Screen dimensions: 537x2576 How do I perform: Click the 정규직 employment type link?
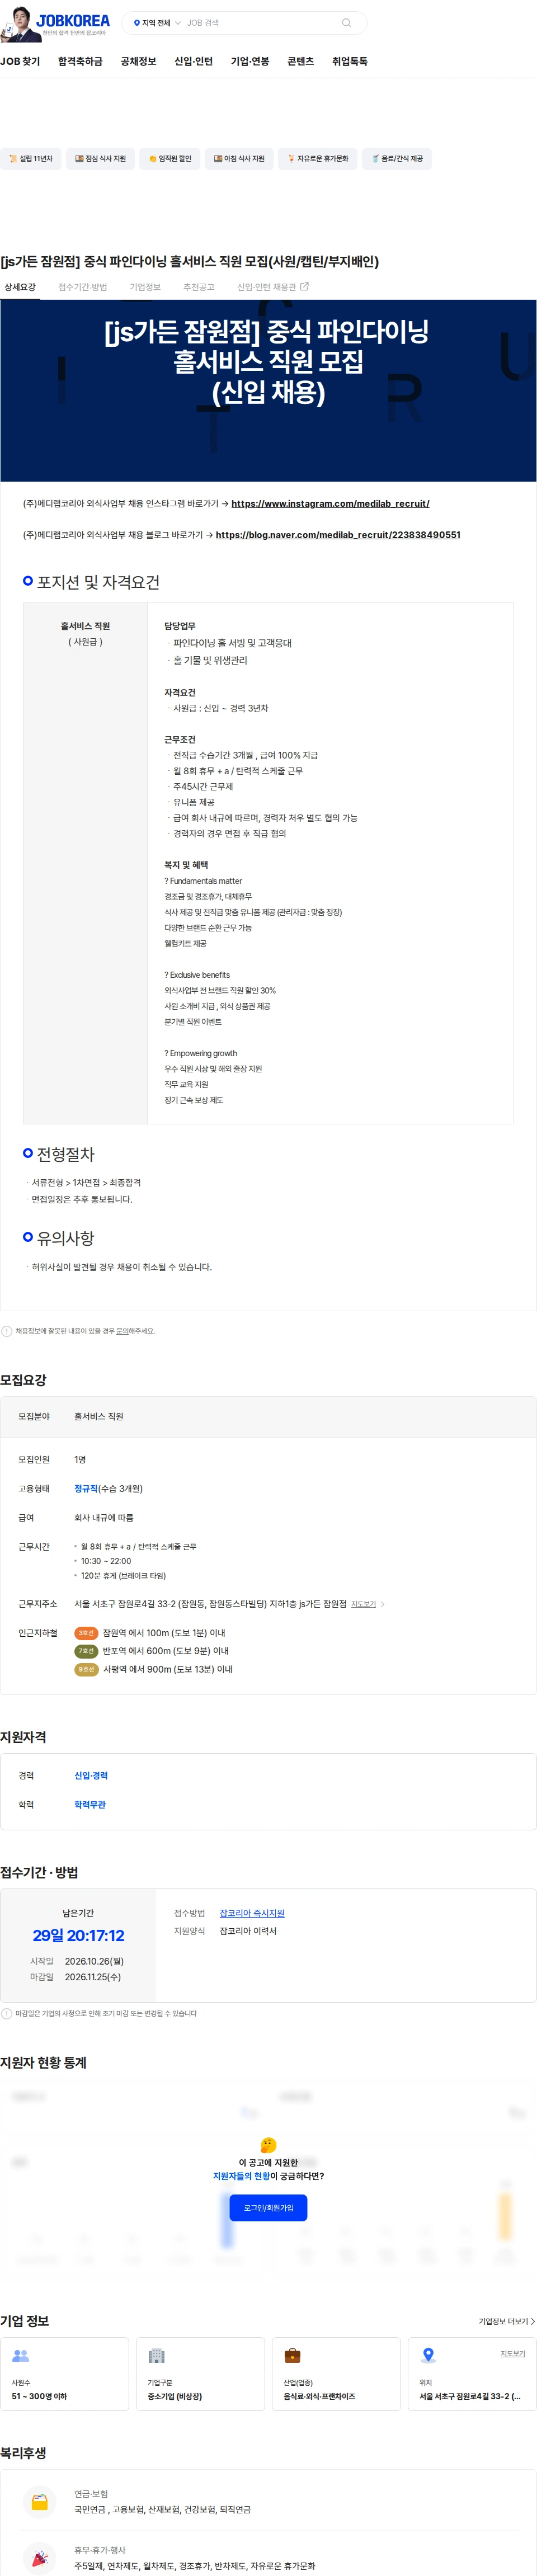(x=86, y=1489)
